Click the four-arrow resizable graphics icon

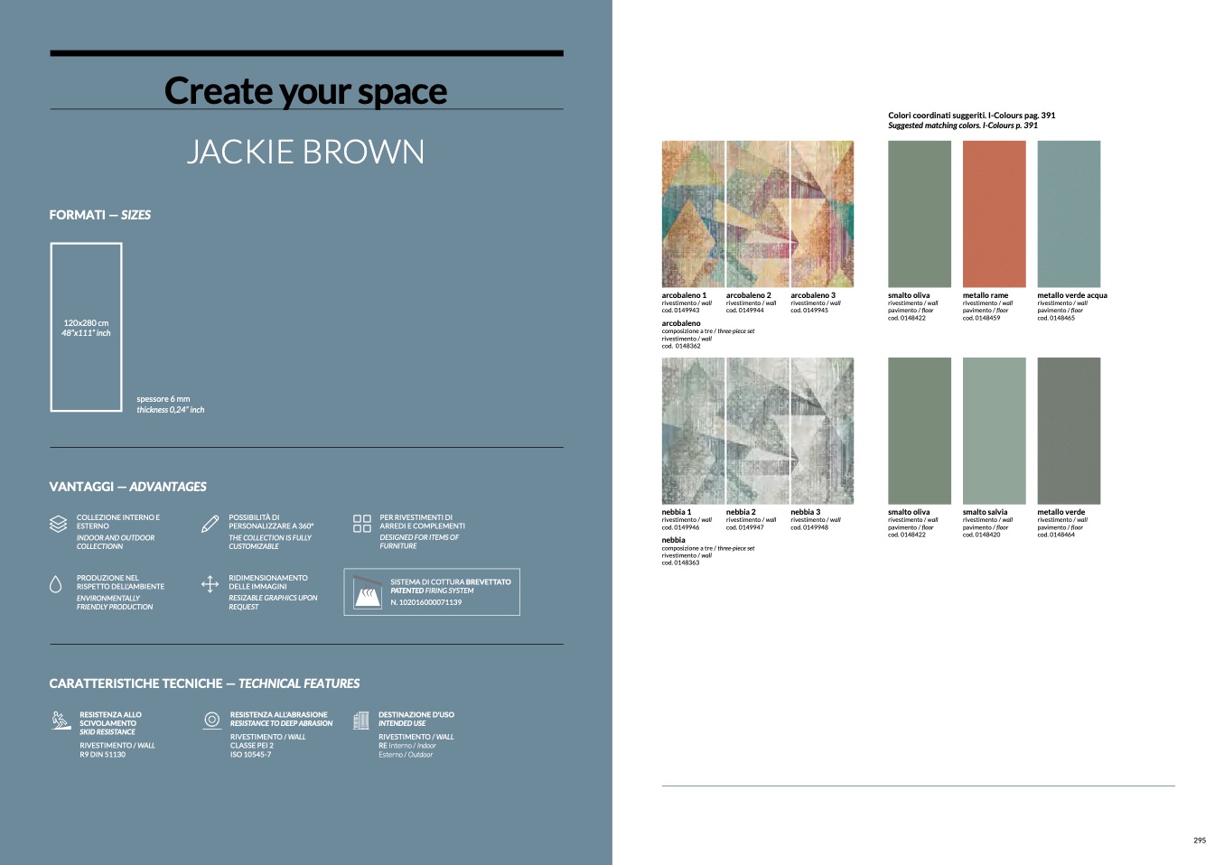point(210,584)
